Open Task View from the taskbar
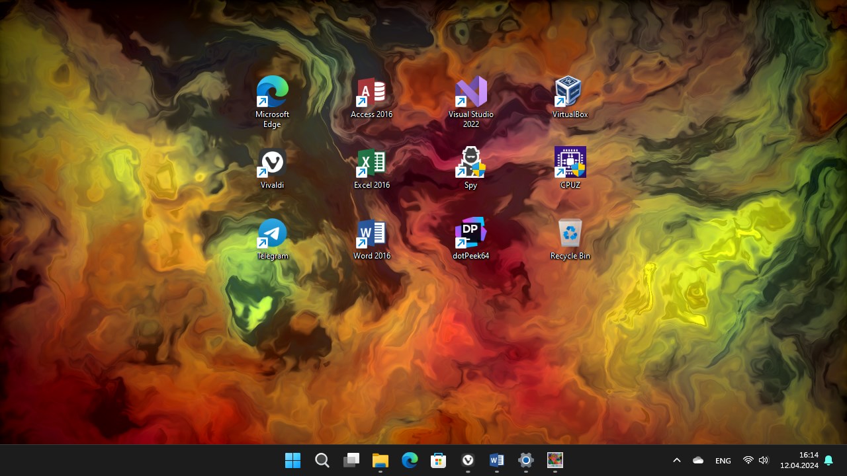This screenshot has height=476, width=847. point(351,460)
